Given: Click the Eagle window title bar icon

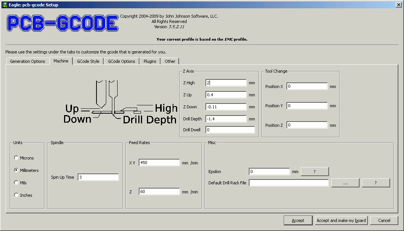Looking at the screenshot, I should (5, 5).
